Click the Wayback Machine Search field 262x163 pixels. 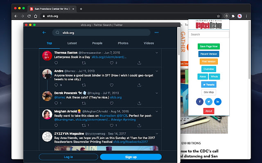point(209,34)
